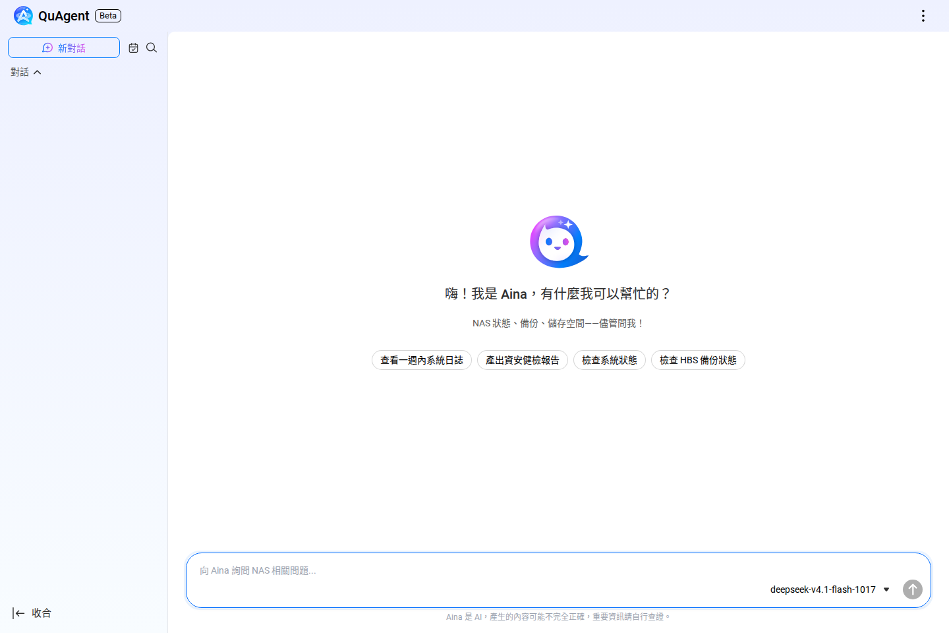Click the Beta badge next to QuAgent
Screen dimensions: 949x633
[108, 16]
